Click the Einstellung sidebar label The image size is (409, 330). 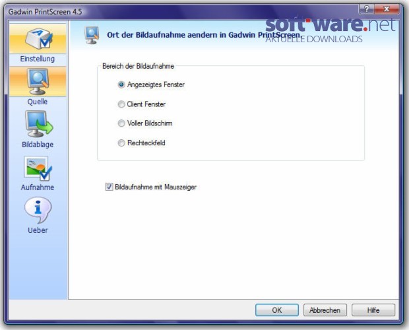[x=38, y=59]
